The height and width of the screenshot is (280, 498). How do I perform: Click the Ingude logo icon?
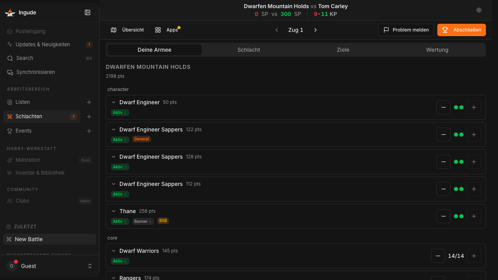10,12
